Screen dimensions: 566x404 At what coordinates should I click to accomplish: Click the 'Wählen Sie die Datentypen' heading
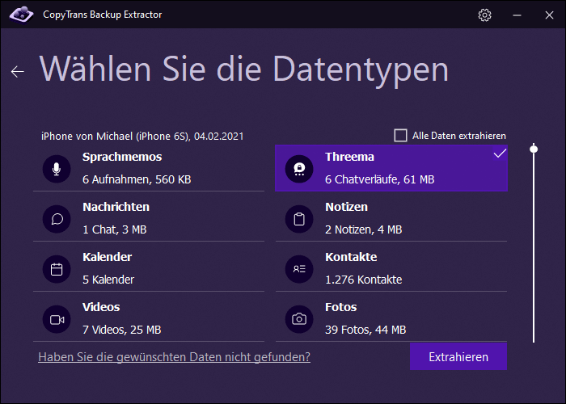(x=243, y=70)
